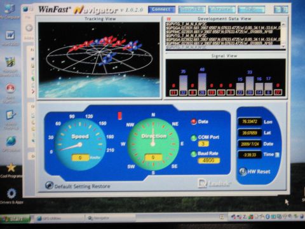Viewport: 305px width, 229px height.
Task: Click the Speed gauge readout box
Action: click(x=81, y=158)
